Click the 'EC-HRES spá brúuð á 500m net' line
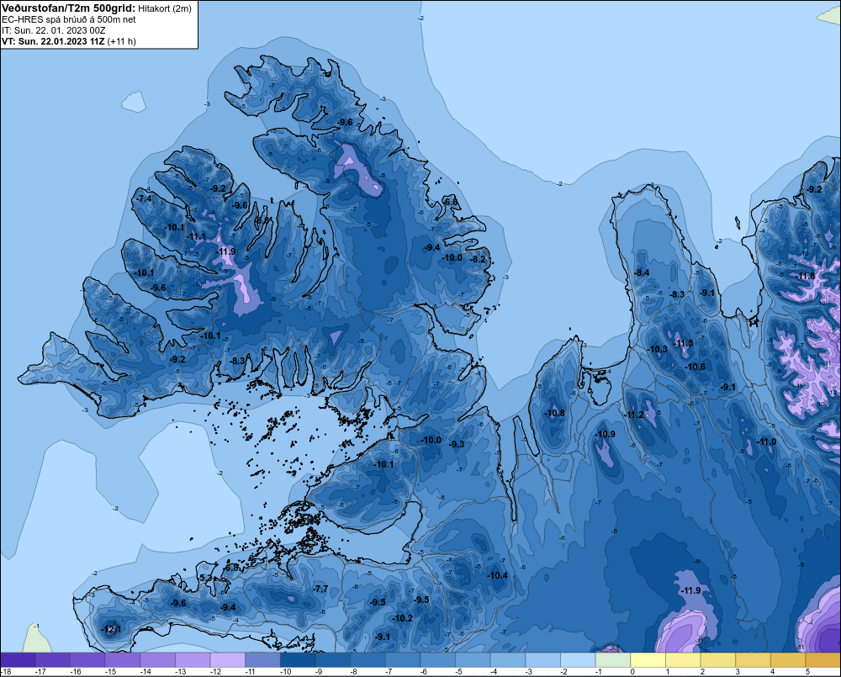Screen dimensions: 841x677 [x=69, y=19]
